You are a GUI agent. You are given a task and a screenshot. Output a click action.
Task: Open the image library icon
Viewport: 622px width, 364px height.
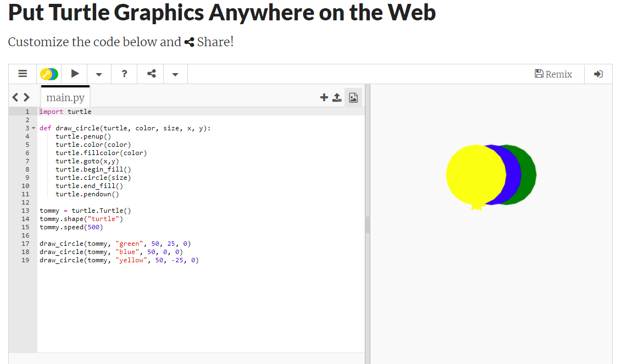[353, 97]
